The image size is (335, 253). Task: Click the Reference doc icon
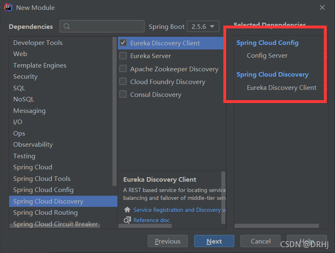pyautogui.click(x=127, y=220)
